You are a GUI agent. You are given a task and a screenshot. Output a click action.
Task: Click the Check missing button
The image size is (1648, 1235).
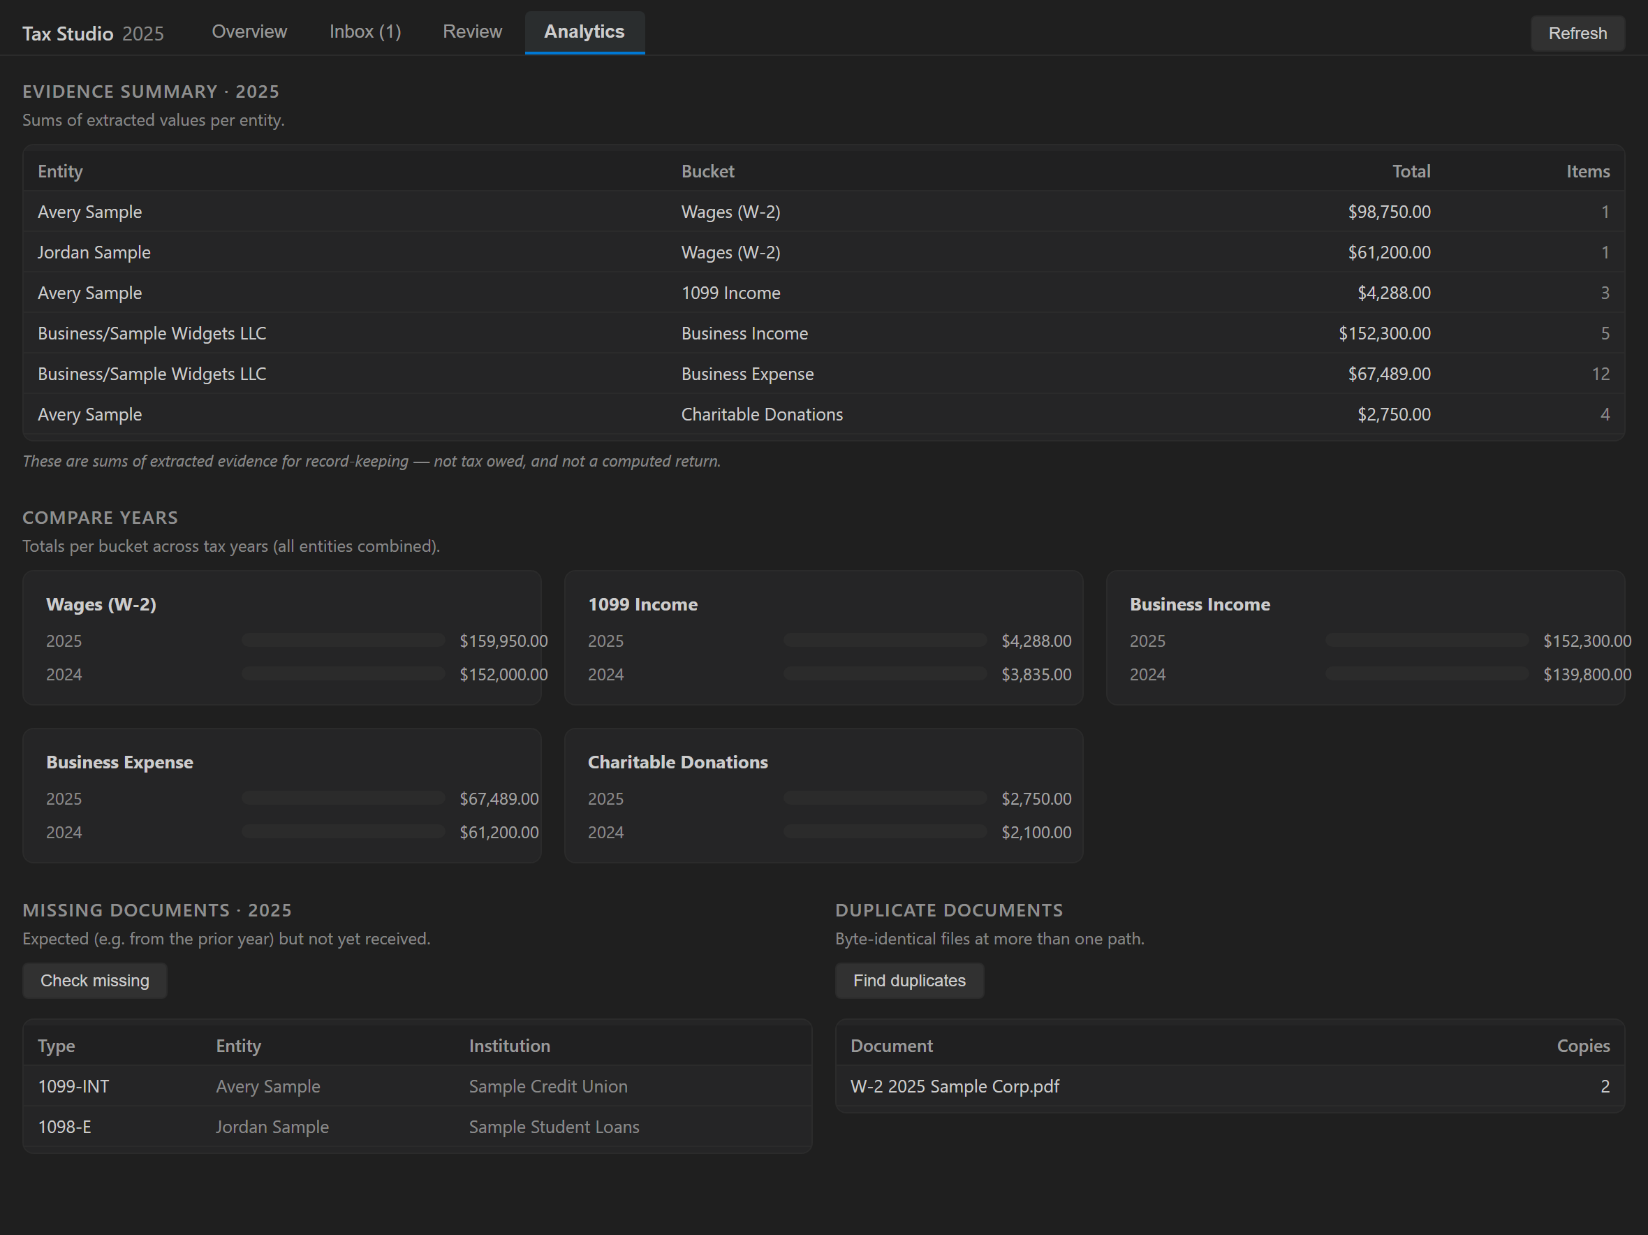[94, 980]
